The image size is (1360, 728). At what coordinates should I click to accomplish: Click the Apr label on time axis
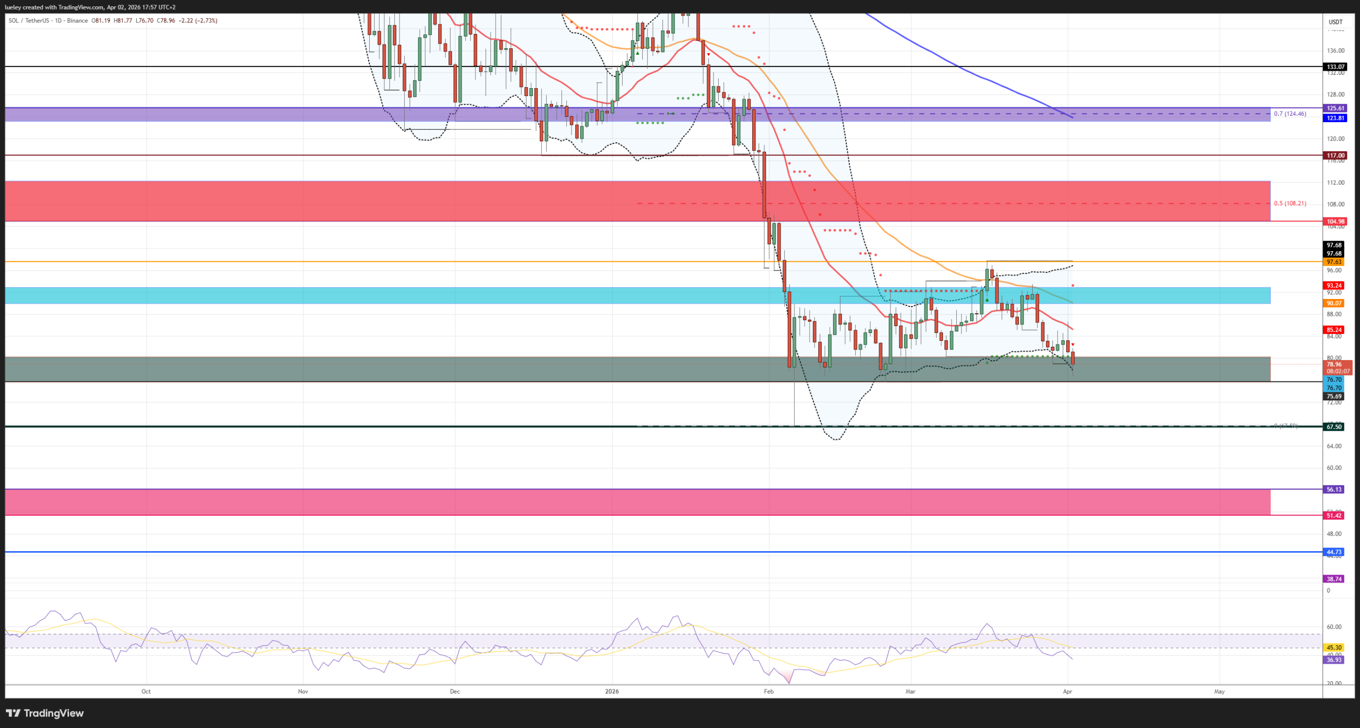tap(1067, 691)
